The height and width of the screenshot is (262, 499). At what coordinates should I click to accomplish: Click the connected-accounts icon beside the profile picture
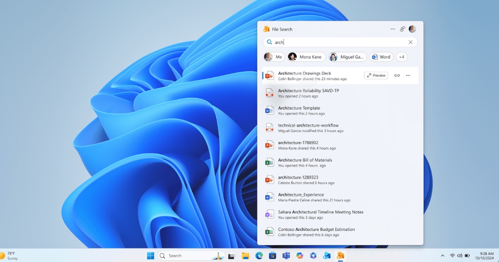[403, 29]
